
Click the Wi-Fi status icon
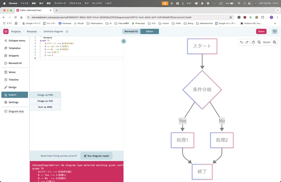239,3
